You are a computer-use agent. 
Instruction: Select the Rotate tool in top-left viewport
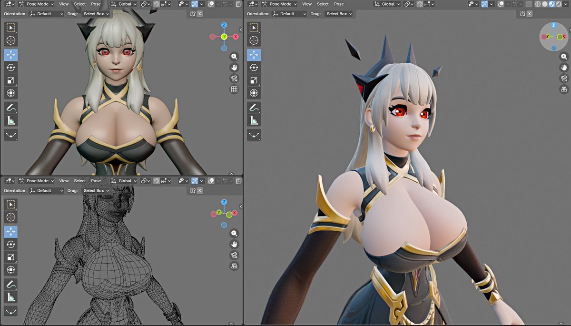11,68
